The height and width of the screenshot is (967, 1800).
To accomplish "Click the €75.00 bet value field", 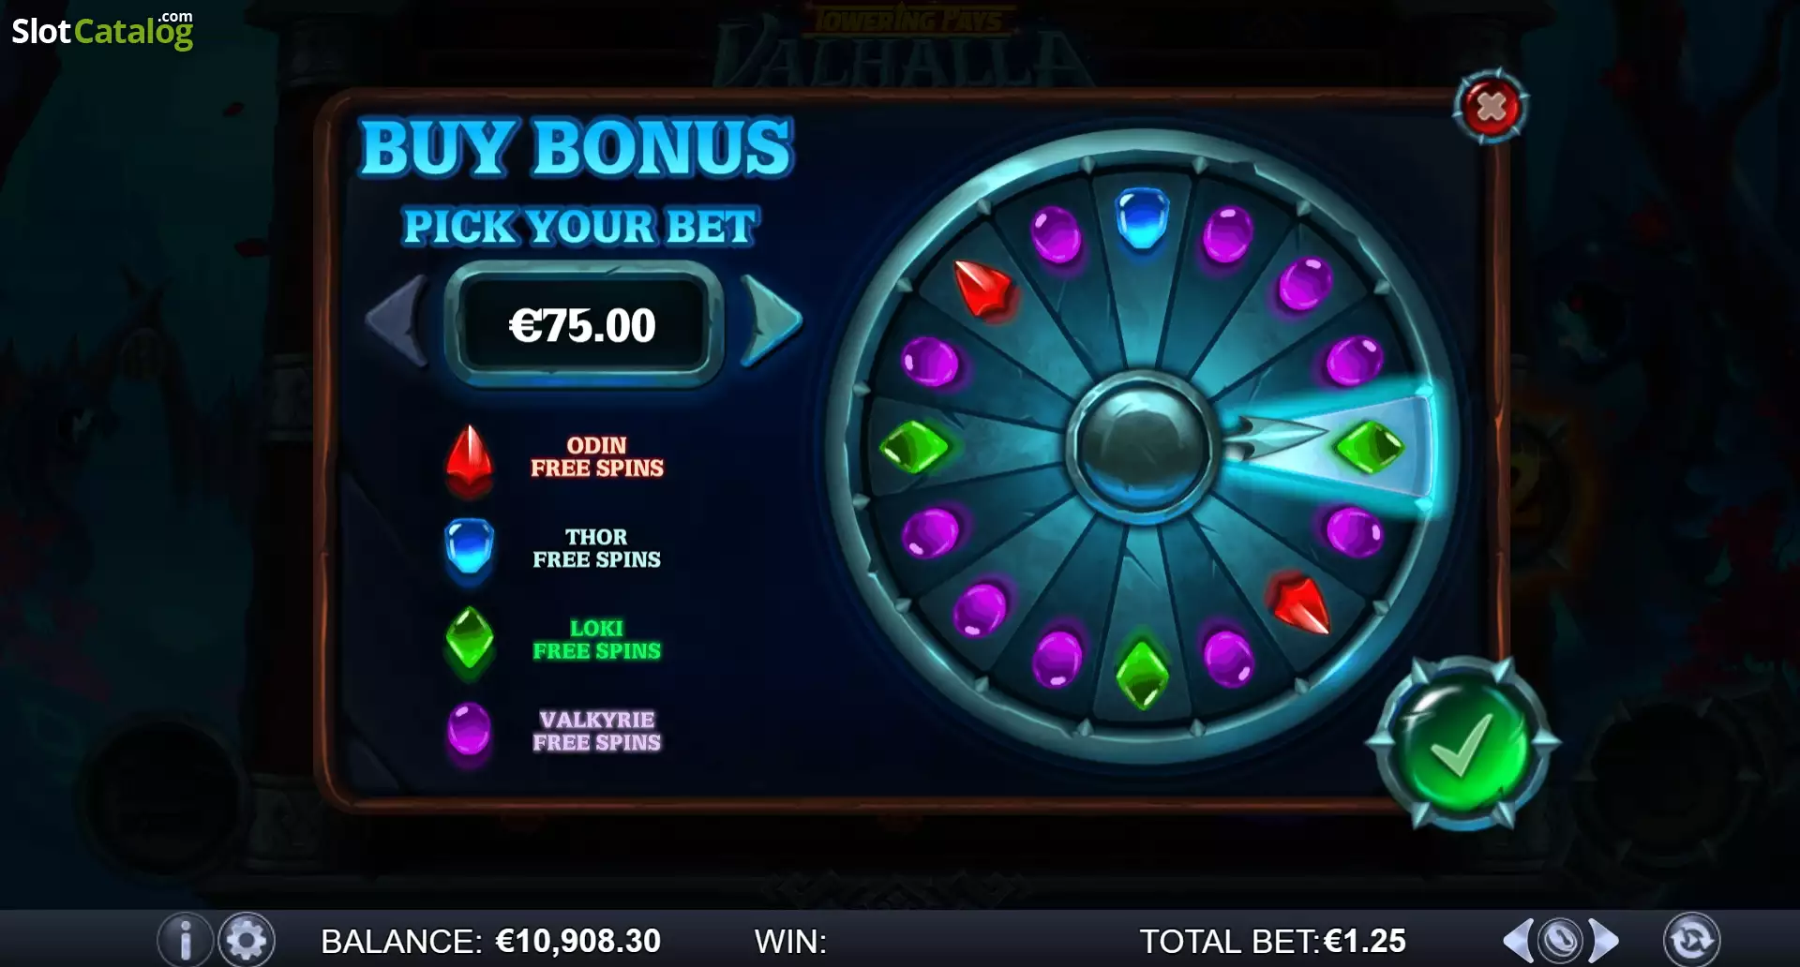I will [x=583, y=325].
